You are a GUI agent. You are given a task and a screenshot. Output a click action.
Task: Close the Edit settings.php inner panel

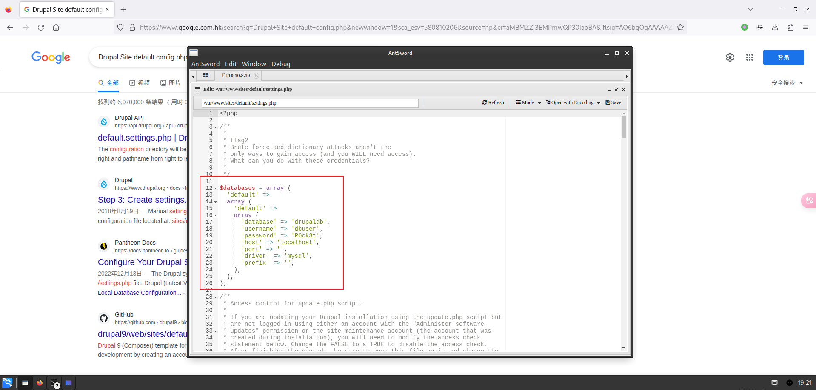[x=623, y=90]
